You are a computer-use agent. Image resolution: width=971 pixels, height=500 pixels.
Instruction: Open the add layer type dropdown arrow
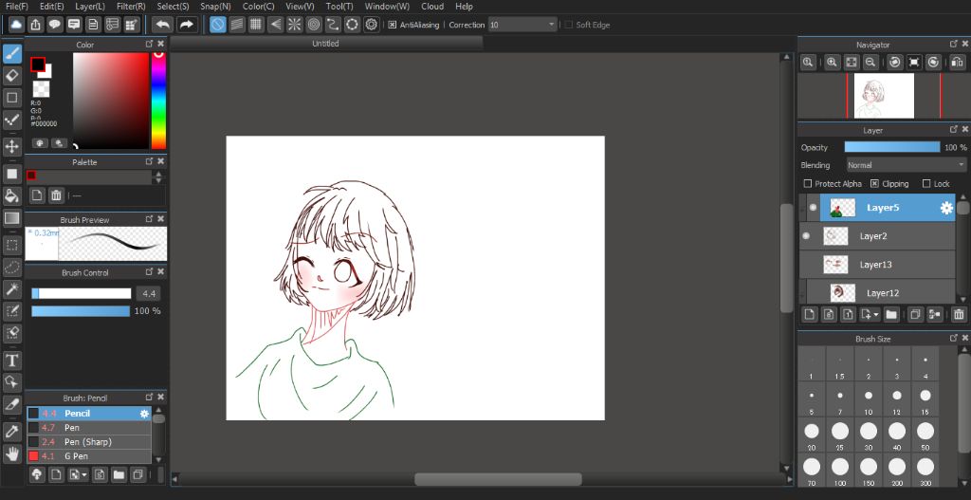pyautogui.click(x=876, y=315)
